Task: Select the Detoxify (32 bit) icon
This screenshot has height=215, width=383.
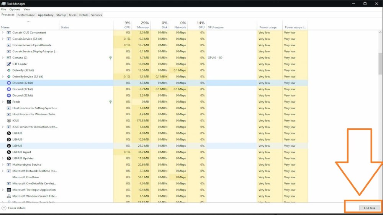Action: (x=9, y=70)
